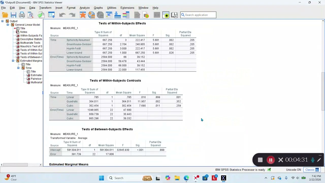Click the Tests of Within-Subjects Effects title
The width and height of the screenshot is (325, 183).
[x=122, y=23]
